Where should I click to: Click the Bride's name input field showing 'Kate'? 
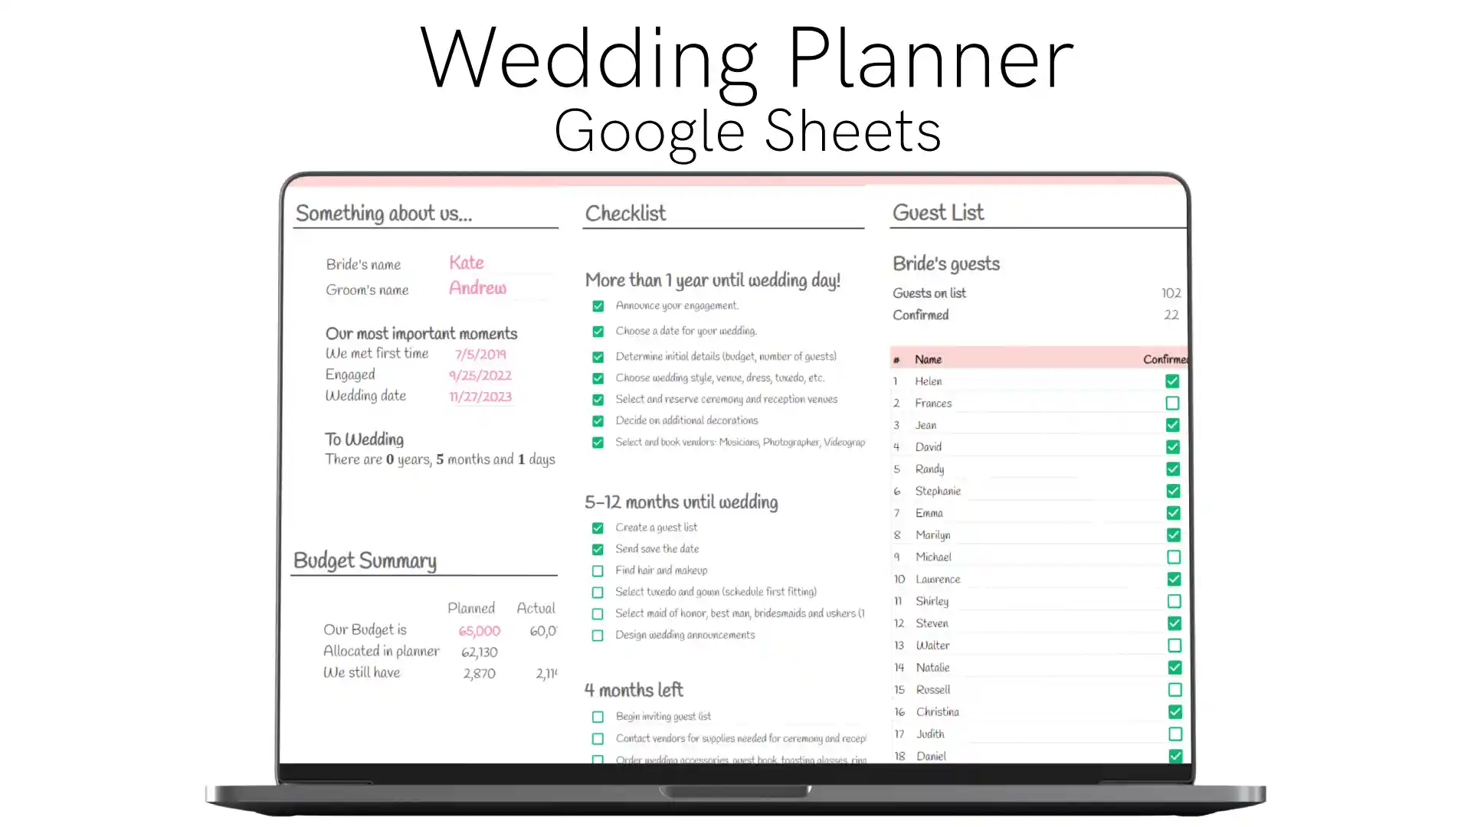click(466, 263)
